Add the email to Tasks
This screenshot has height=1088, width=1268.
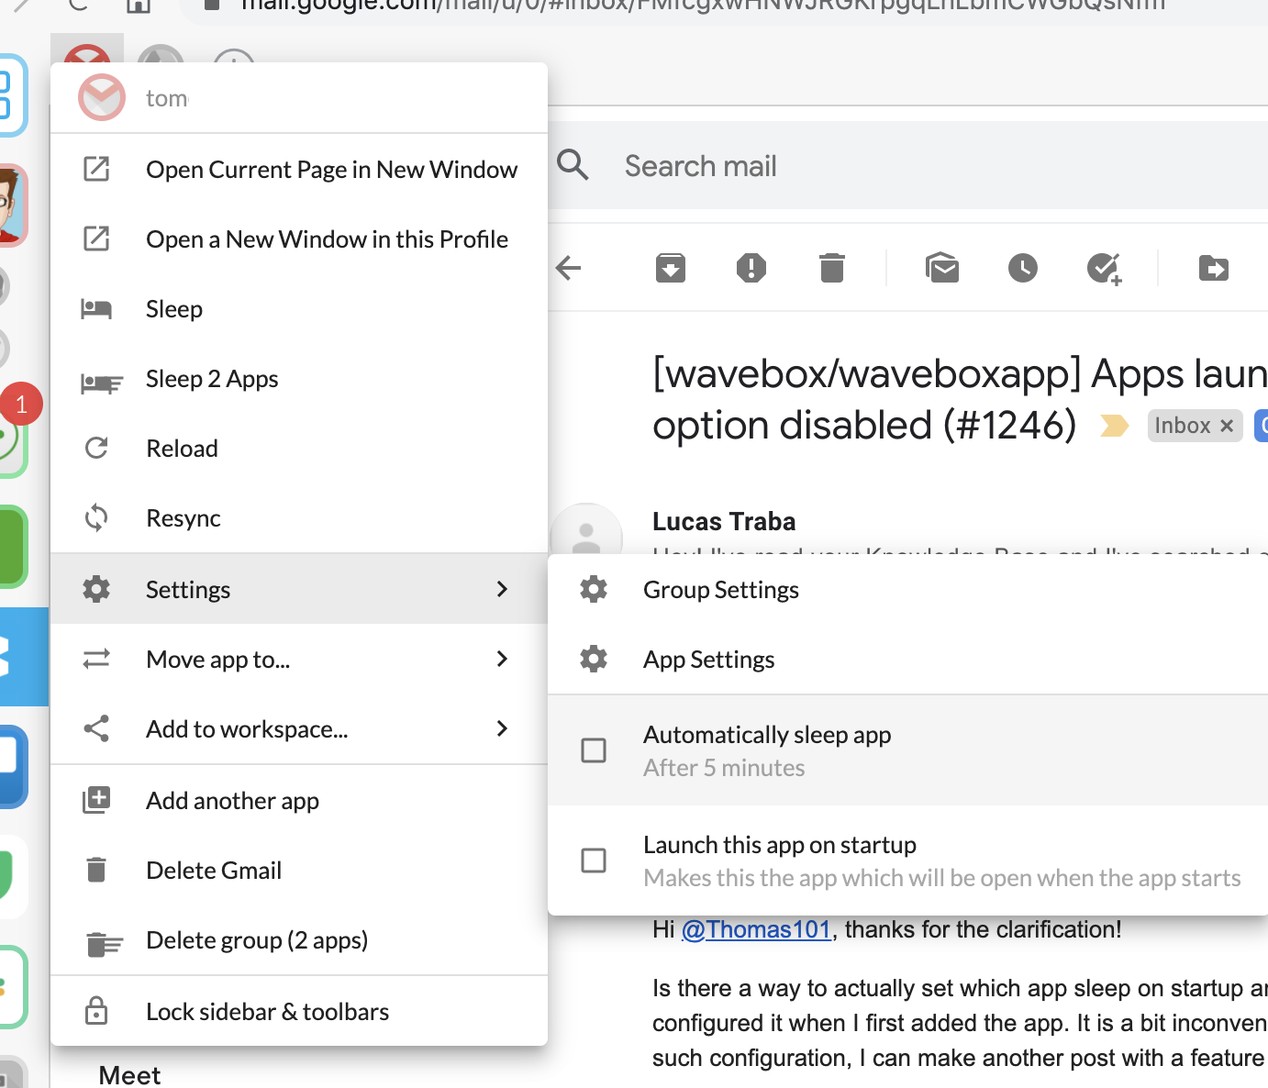pos(1104,268)
